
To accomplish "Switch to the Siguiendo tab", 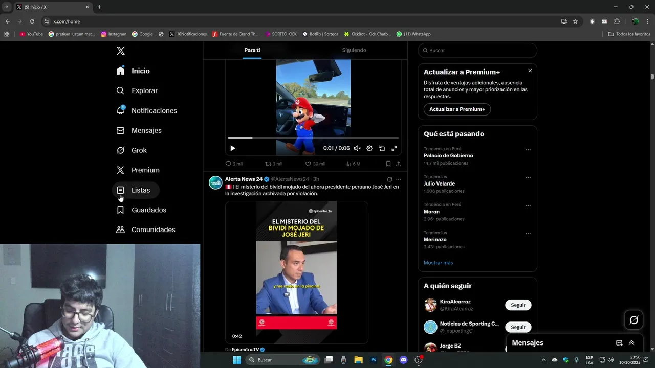I will [354, 50].
